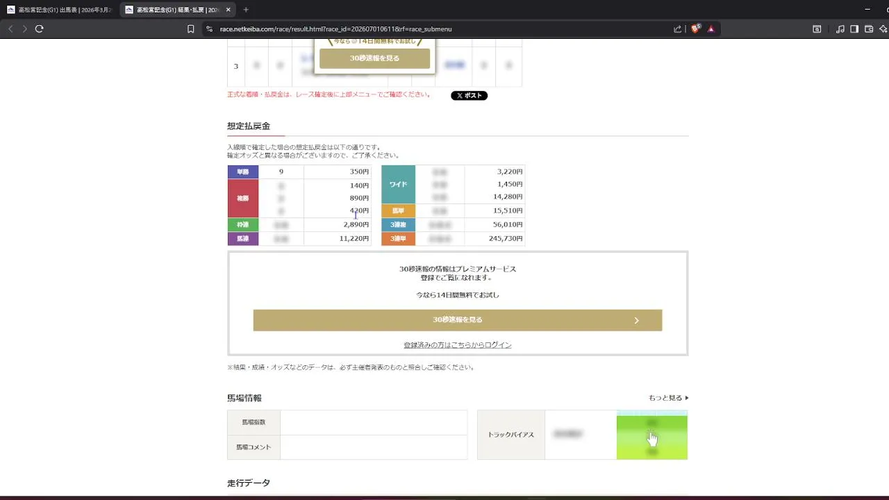The height and width of the screenshot is (500, 889).
Task: Click the red 正式な着順・払戻金 notice text
Action: (x=329, y=94)
